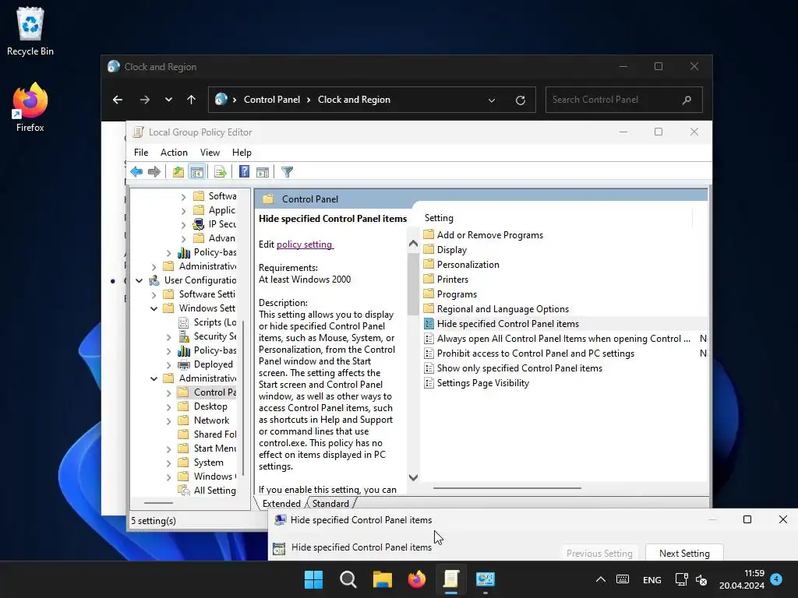Open the recent locations dropdown chevron

168,100
